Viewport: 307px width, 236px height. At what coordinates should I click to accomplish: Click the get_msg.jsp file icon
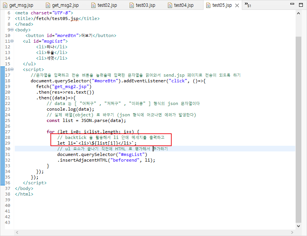[5, 5]
